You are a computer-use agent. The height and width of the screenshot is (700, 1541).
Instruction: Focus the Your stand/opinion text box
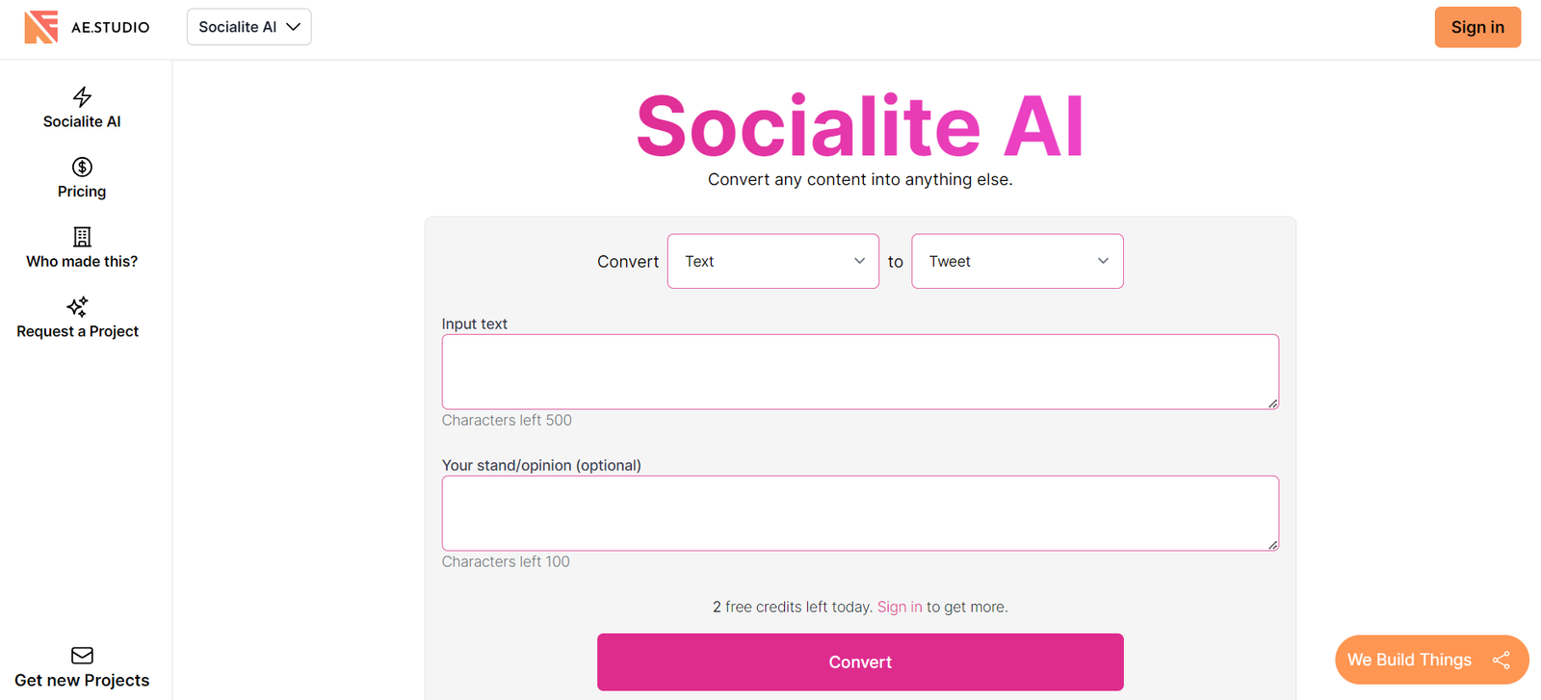[860, 513]
